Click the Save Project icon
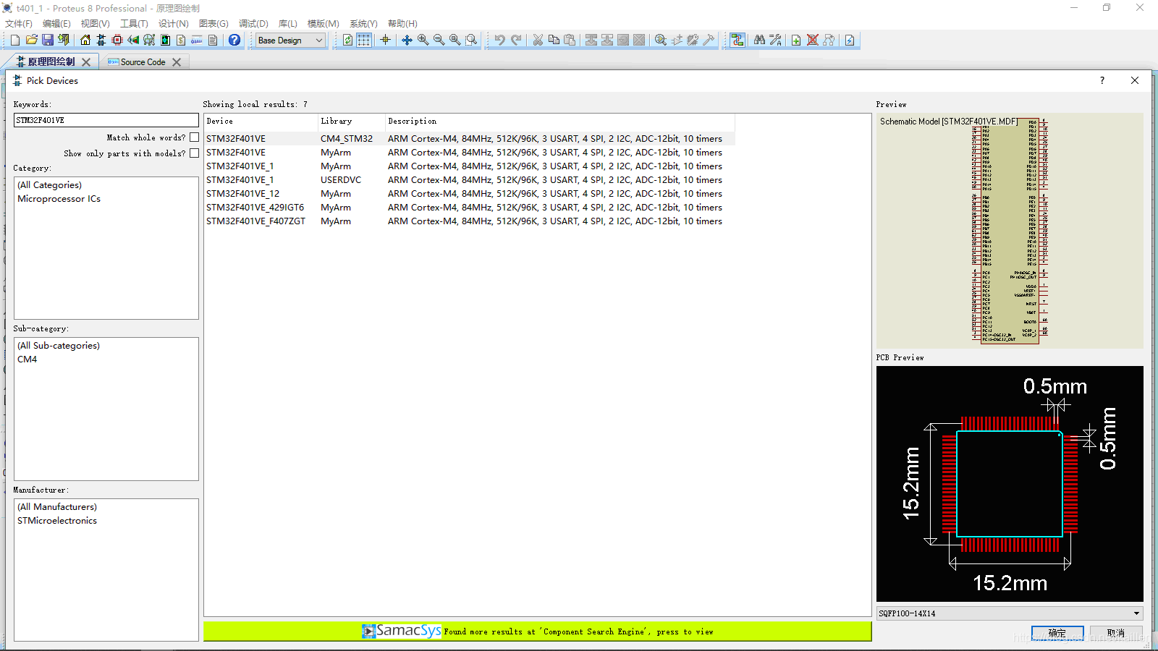Screen dimensions: 1158x651 48,40
